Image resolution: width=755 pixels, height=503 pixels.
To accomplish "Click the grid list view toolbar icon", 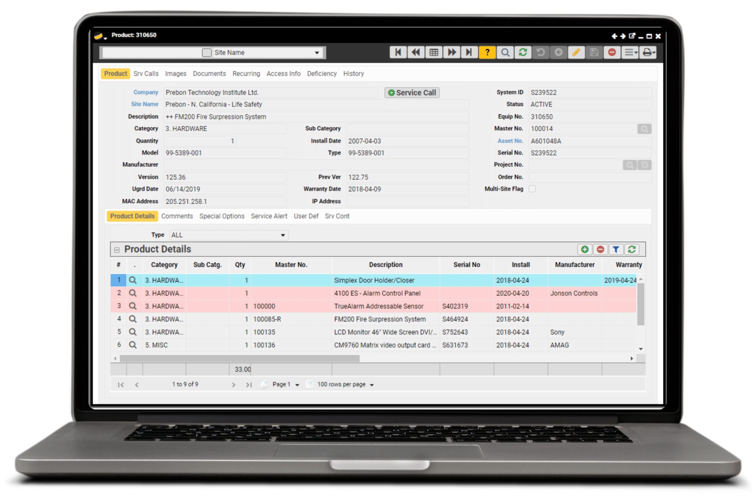I will click(434, 52).
